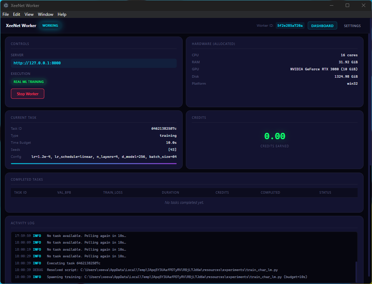This screenshot has height=284, width=372.
Task: Open the View menu
Action: (x=29, y=14)
